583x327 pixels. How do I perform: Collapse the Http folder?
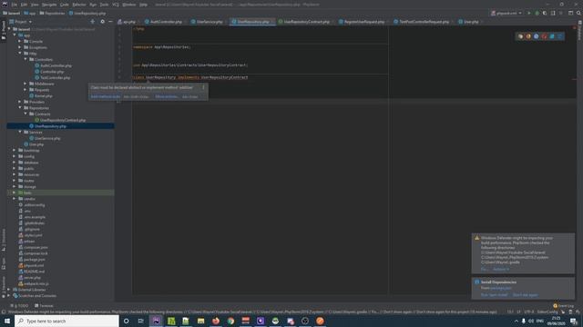tap(20, 54)
